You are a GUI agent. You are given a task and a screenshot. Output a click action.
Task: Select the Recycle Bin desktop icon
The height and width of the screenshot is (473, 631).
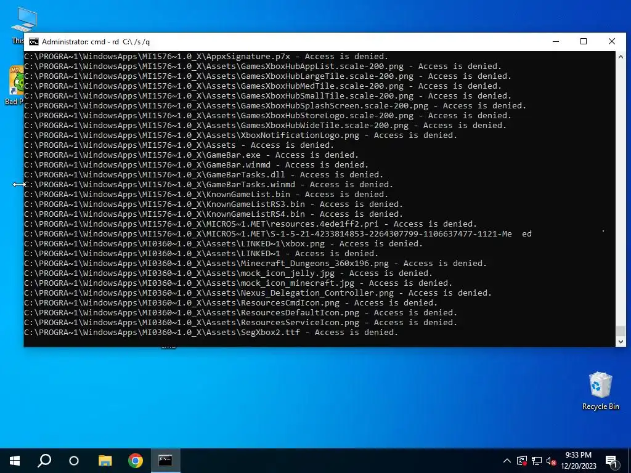tap(600, 390)
